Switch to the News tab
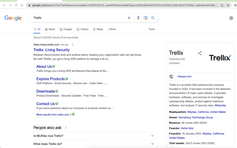 pyautogui.click(x=50, y=29)
